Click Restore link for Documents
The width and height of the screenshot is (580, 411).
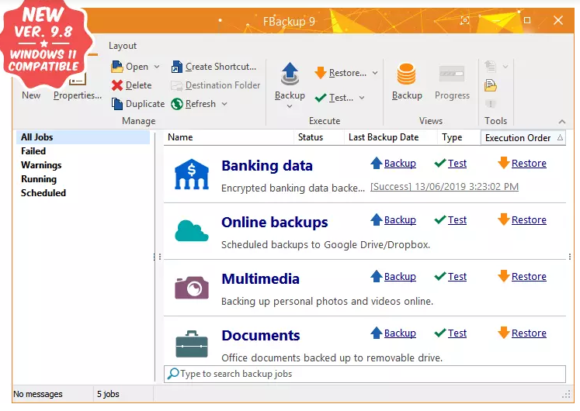529,333
